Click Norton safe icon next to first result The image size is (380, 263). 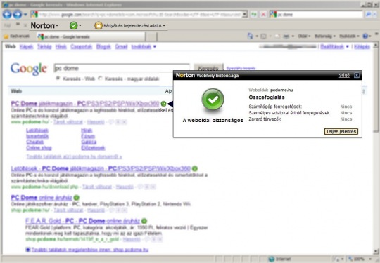point(163,104)
